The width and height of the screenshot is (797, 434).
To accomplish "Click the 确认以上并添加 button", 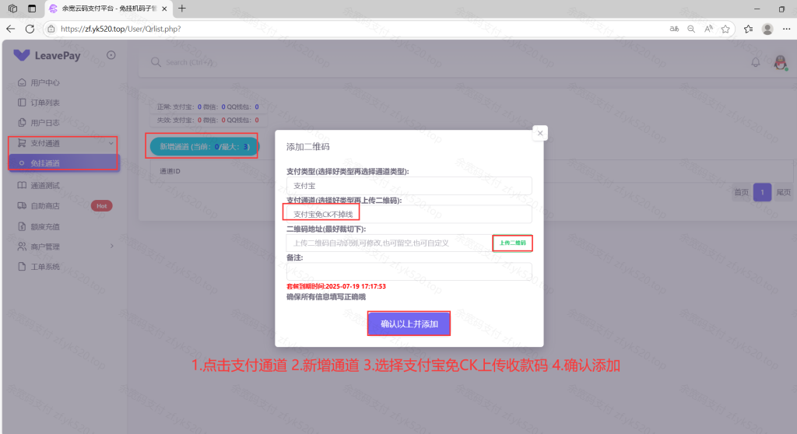I will pos(409,324).
